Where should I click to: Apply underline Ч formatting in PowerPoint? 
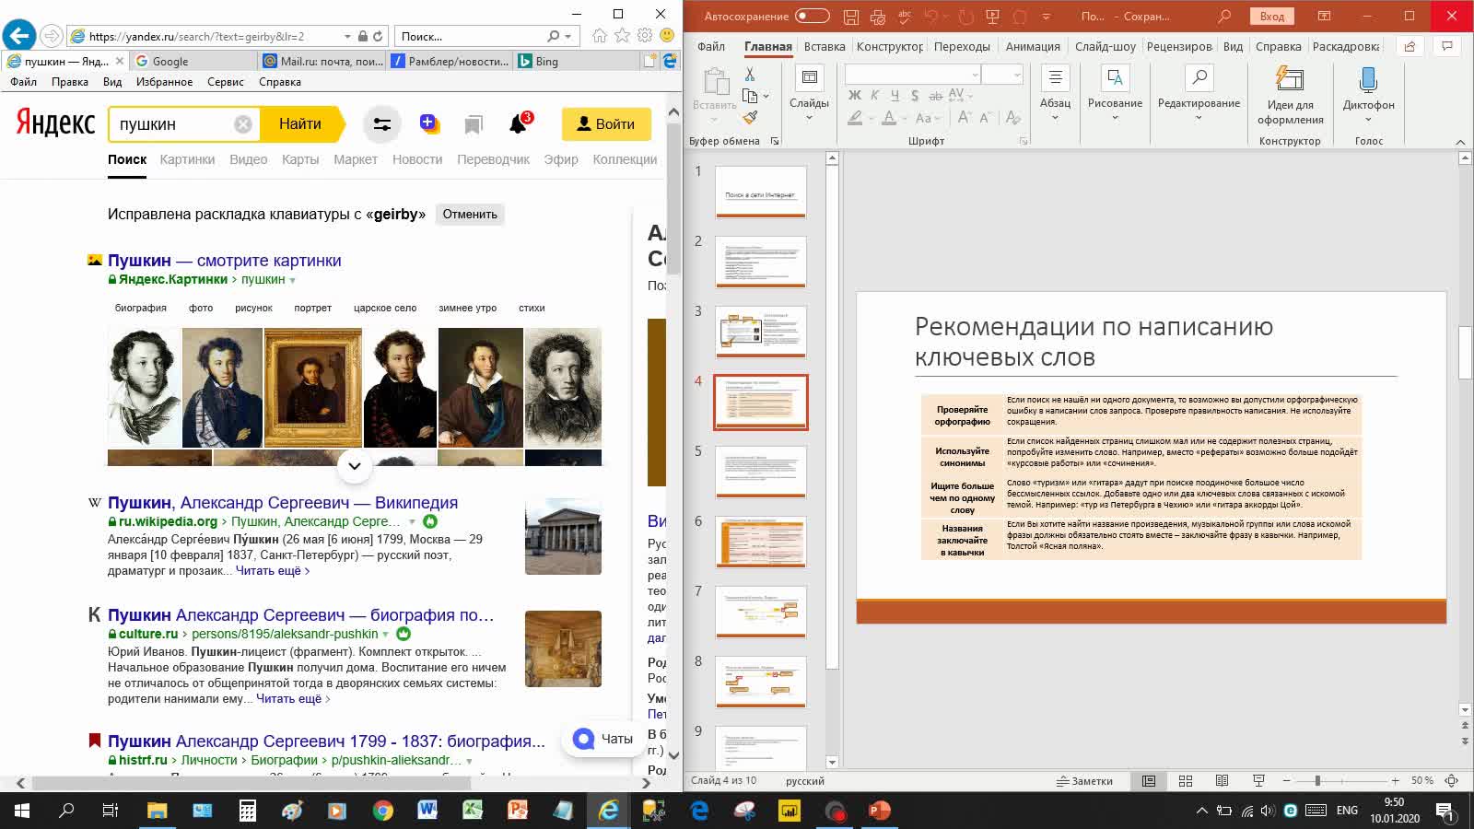(894, 95)
